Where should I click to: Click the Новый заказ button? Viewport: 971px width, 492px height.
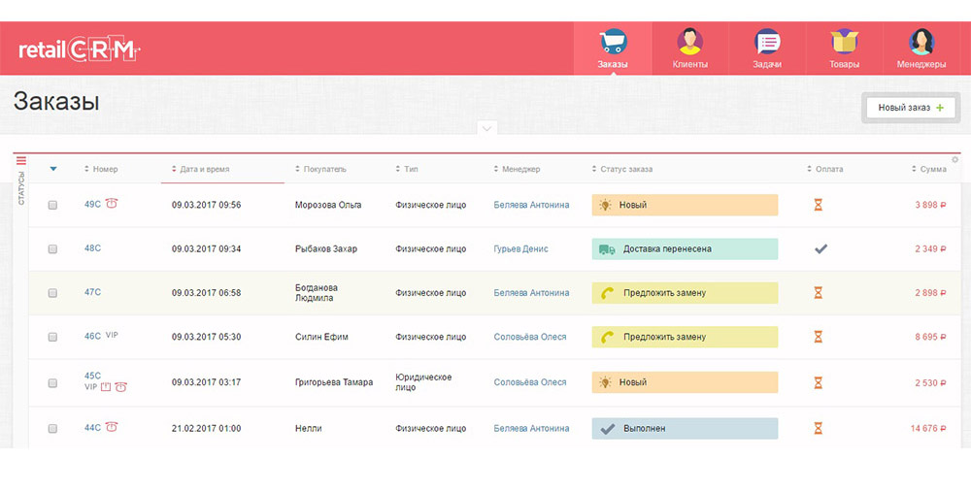(910, 108)
